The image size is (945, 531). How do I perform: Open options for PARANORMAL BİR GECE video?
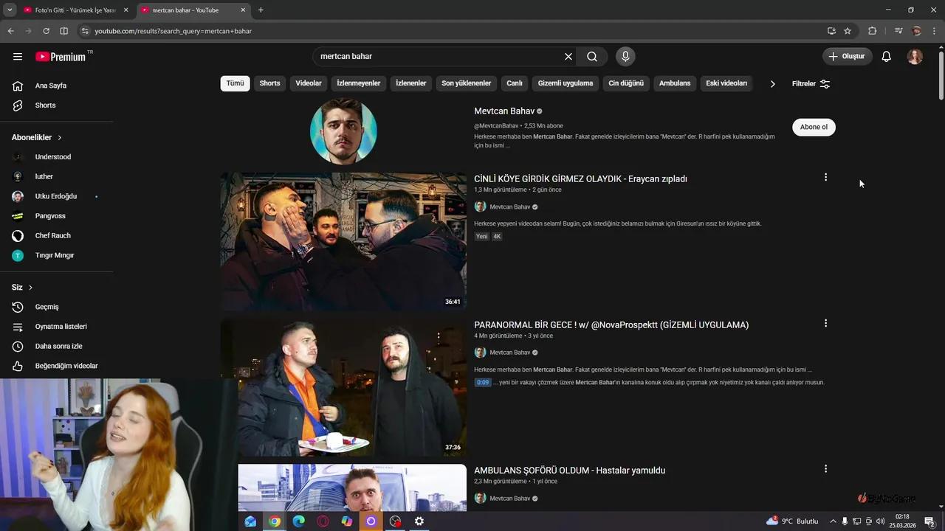coord(825,324)
